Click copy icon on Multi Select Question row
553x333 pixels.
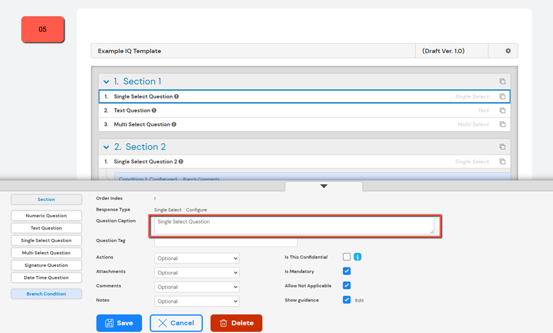(502, 125)
